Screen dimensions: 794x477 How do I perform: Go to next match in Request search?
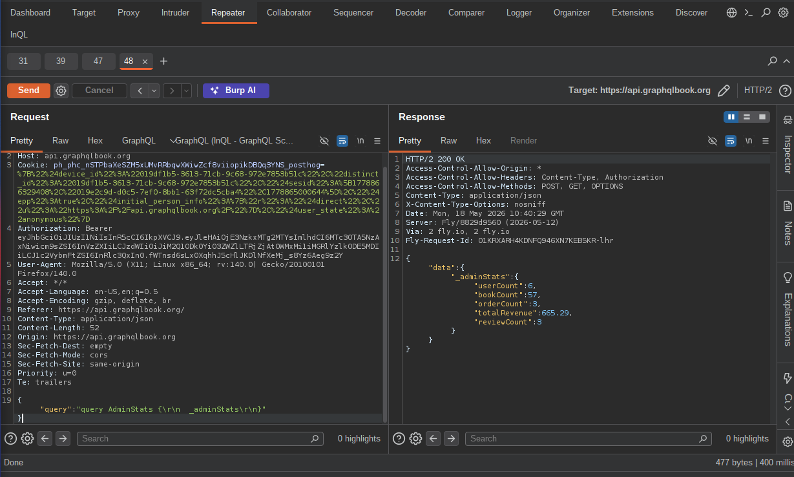click(x=63, y=438)
